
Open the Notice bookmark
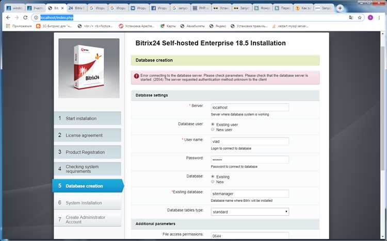click(95, 26)
